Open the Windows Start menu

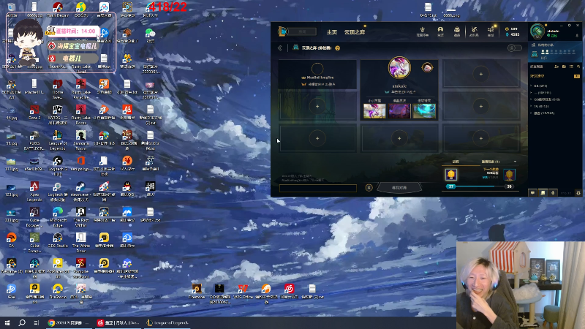pos(7,322)
